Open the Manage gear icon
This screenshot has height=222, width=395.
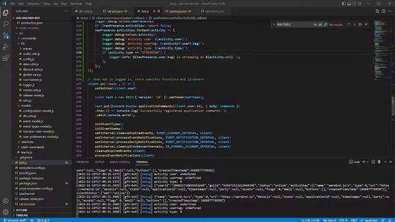(6, 212)
